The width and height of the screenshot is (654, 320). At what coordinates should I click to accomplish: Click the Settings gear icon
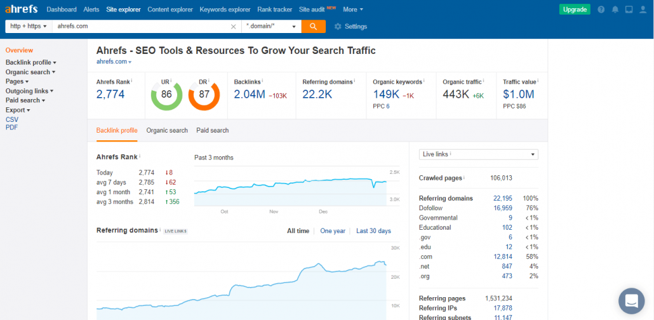[x=338, y=26]
